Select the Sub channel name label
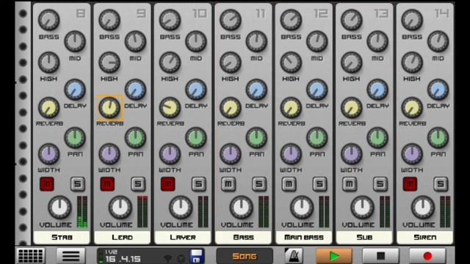Image resolution: width=470 pixels, height=264 pixels. click(x=364, y=238)
